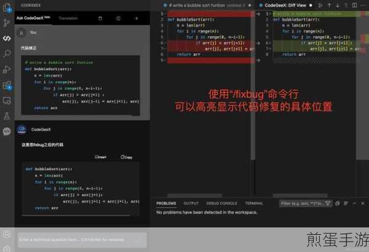The image size is (369, 252).
Task: Click horizontal scrollbar of original diff pane
Action: [194, 195]
